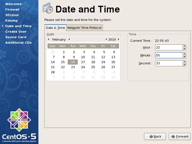Choose the black 11 under Thu

[93, 57]
